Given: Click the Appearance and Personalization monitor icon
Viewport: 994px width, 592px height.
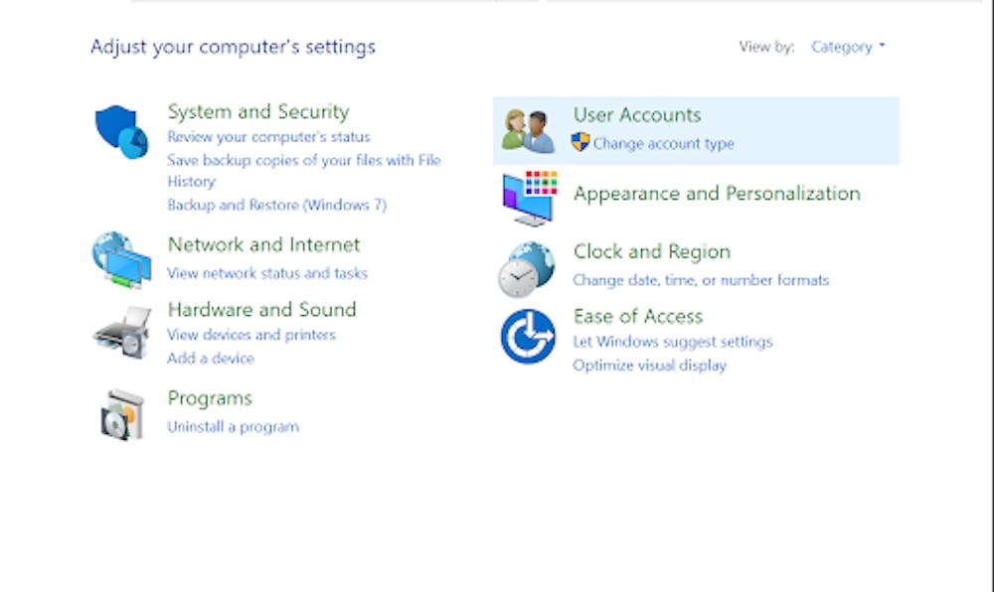Looking at the screenshot, I should (x=528, y=197).
